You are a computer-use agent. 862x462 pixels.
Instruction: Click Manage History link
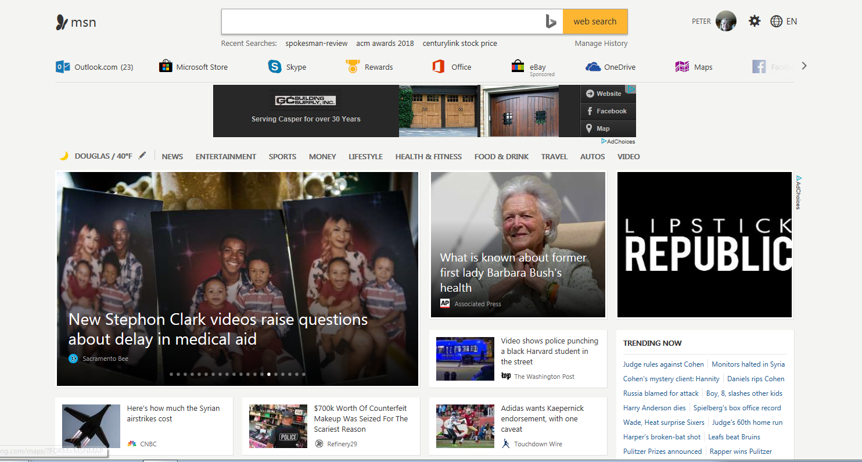601,43
